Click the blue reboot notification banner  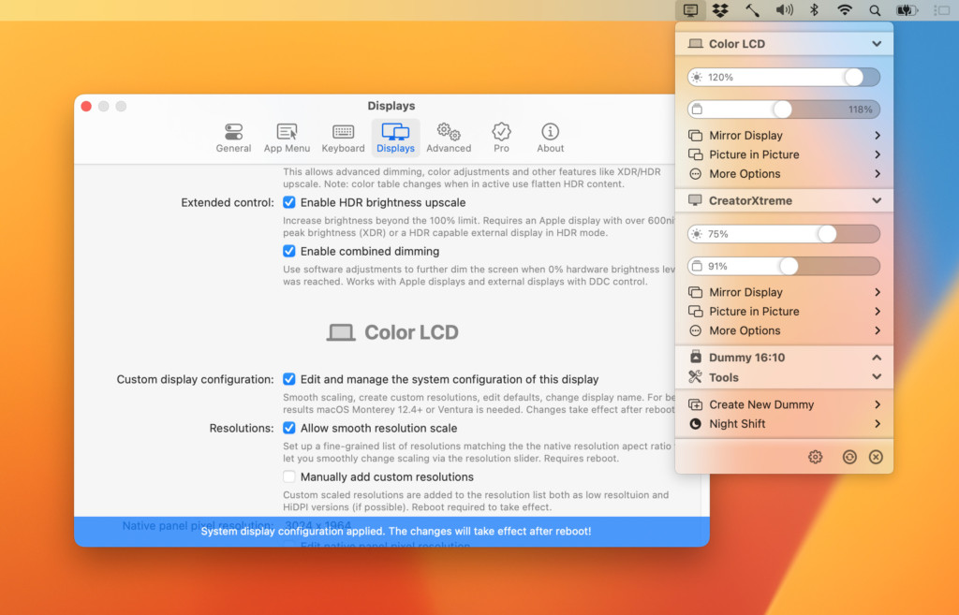[x=392, y=532]
